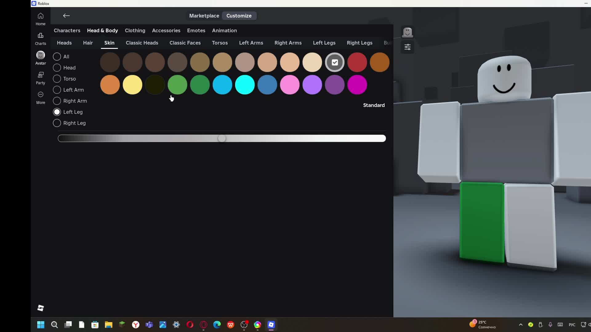Go back using the left arrow

66,16
